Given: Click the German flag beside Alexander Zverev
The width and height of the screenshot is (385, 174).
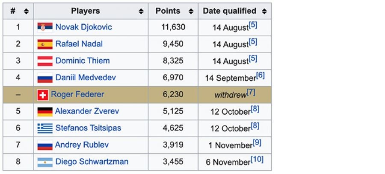Looking at the screenshot, I should [45, 112].
